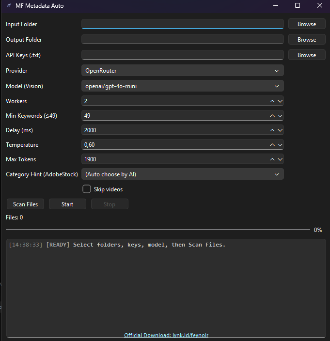This screenshot has width=330, height=341.
Task: Open the Model (Vision) dropdown
Action: coord(183,86)
